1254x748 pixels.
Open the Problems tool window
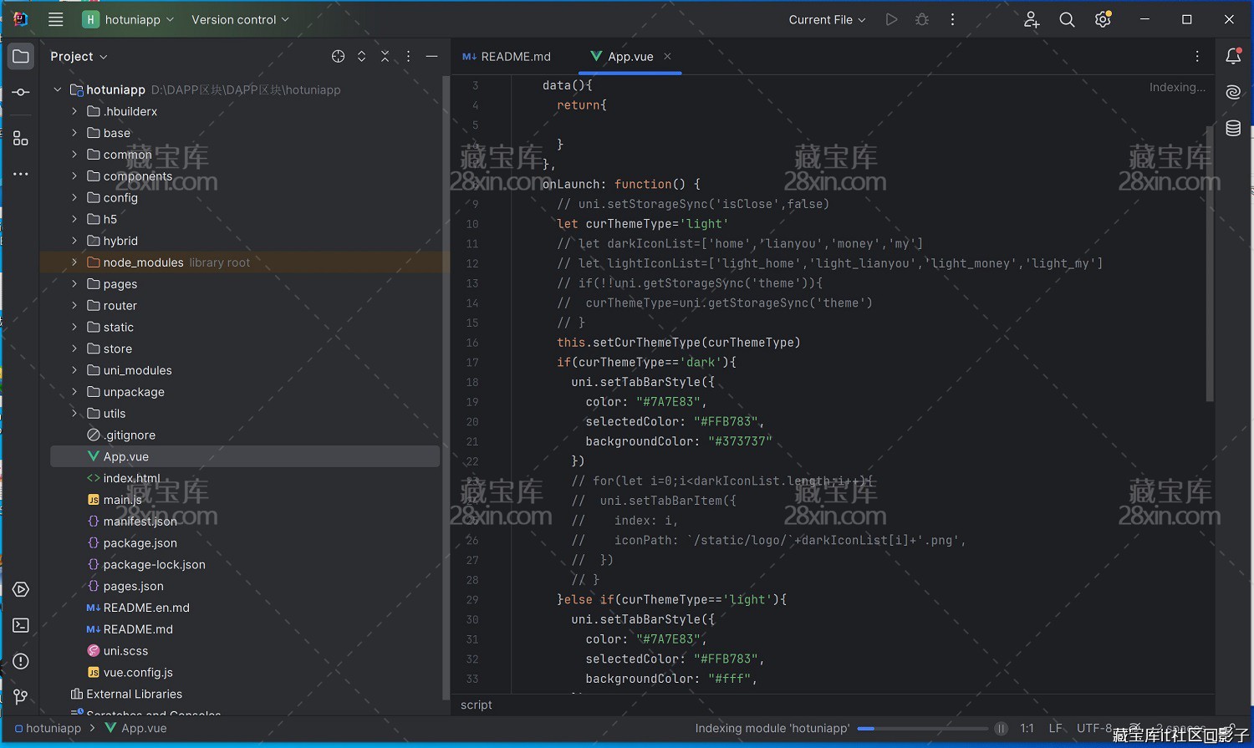coord(21,661)
